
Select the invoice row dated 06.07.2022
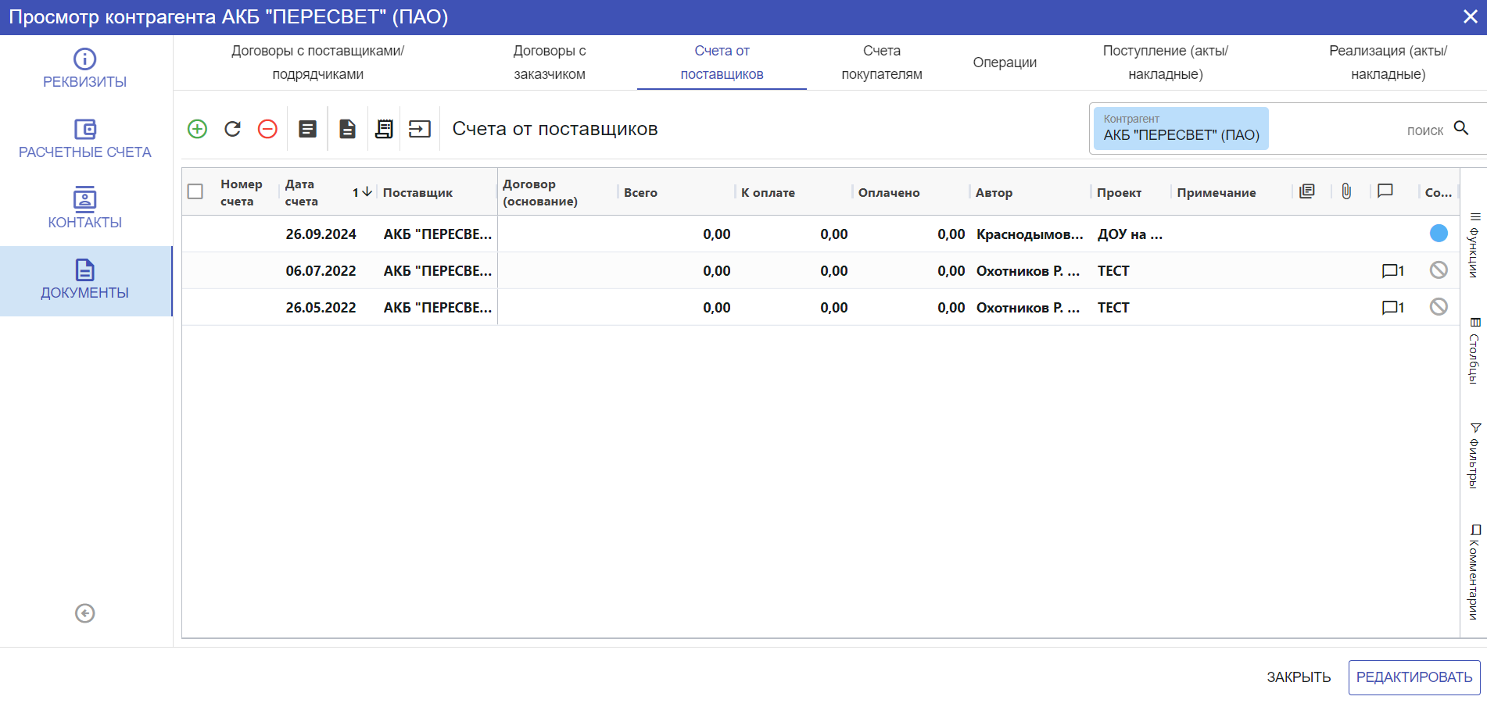click(x=820, y=270)
